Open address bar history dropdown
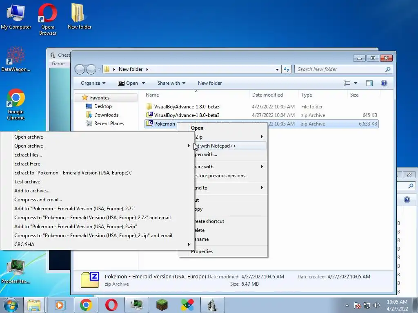The width and height of the screenshot is (418, 313). 277,69
